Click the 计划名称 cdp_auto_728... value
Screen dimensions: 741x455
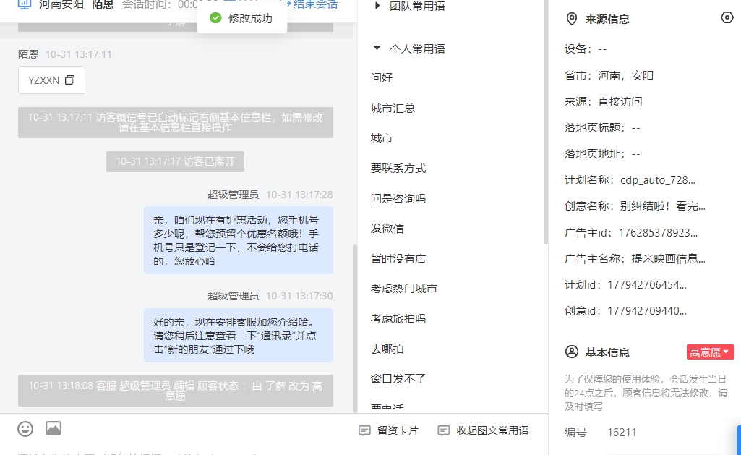click(x=657, y=180)
